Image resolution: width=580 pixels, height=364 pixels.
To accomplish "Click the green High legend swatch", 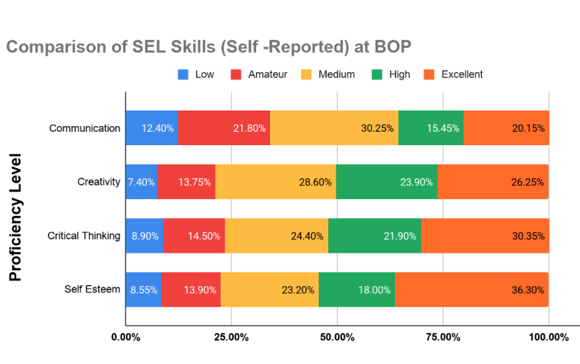I will [x=376, y=74].
